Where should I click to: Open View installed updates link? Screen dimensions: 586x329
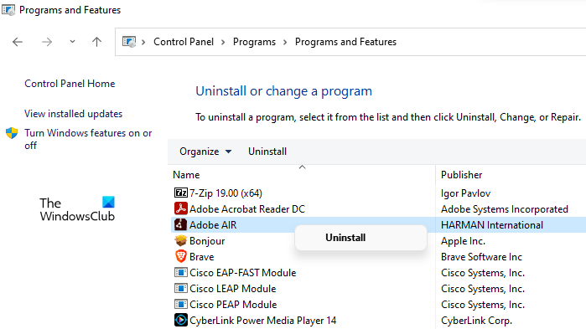[73, 114]
